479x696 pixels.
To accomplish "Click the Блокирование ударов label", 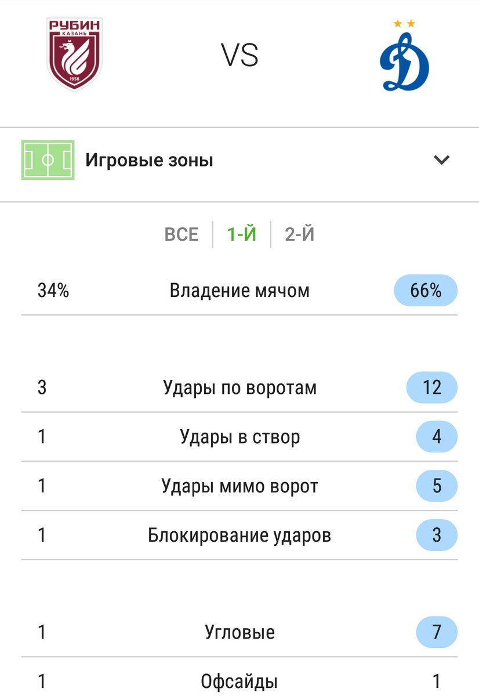I will [x=239, y=535].
